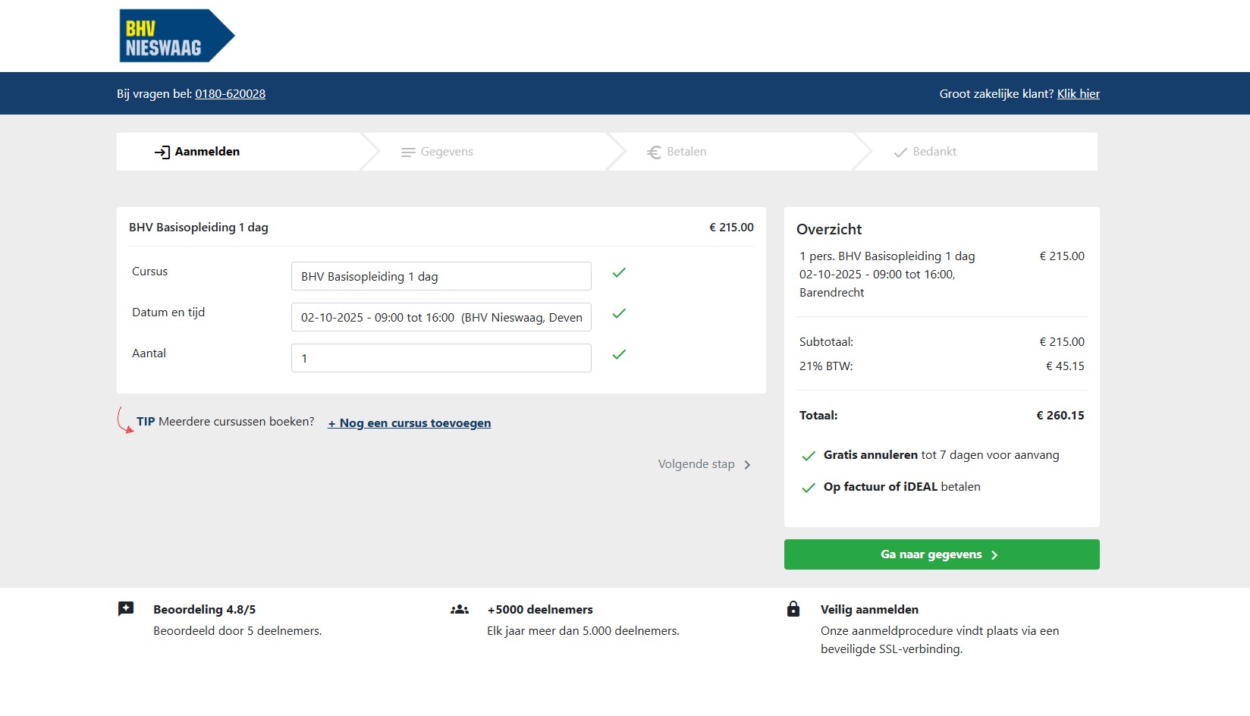Go to the Gegevens step tab
Viewport: 1250px width, 716px height.
click(447, 152)
